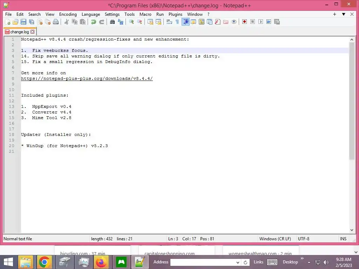Create a new document with New icon
This screenshot has height=269, width=359.
click(8, 22)
